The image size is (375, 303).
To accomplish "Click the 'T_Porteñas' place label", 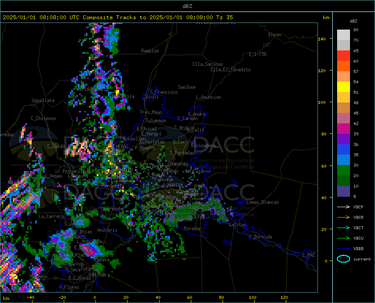I will point(182,153).
